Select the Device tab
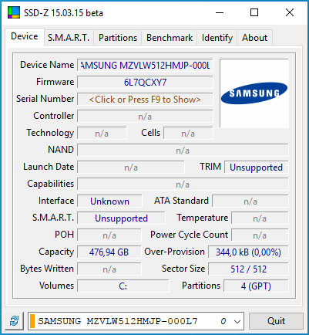 pyautogui.click(x=25, y=36)
